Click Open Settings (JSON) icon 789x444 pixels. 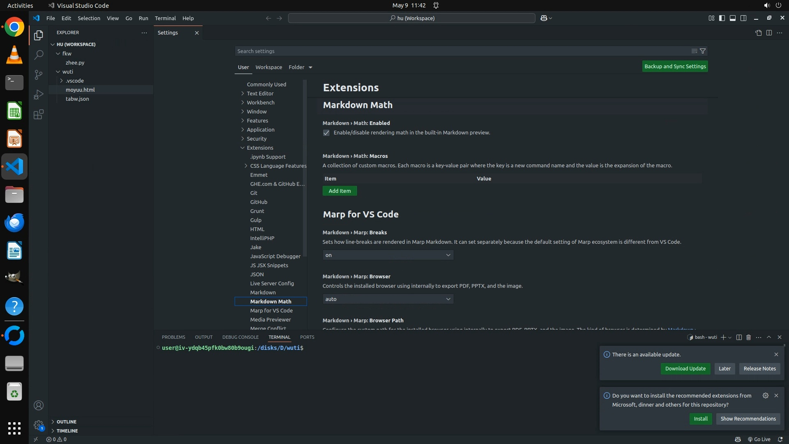coord(758,33)
